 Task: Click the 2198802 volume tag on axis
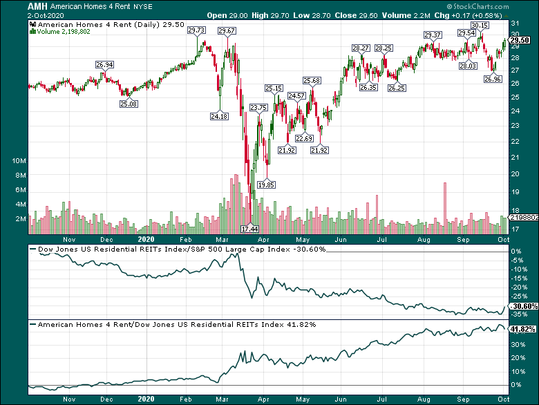524,217
